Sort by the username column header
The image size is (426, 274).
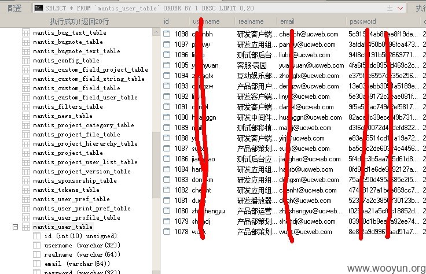(x=206, y=21)
